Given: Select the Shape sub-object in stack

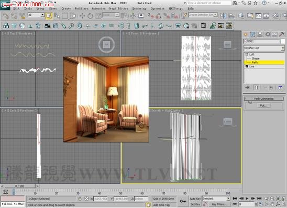Looking at the screenshot, I should [x=256, y=59].
